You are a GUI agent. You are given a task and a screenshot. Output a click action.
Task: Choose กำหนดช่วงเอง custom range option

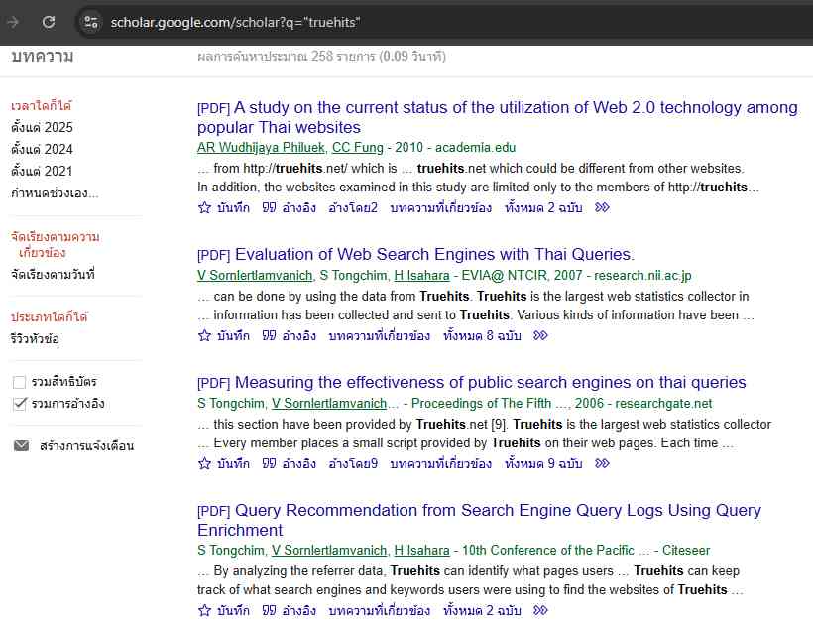pyautogui.click(x=55, y=192)
